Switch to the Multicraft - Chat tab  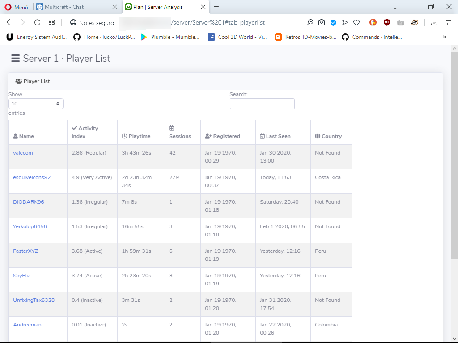pos(64,7)
